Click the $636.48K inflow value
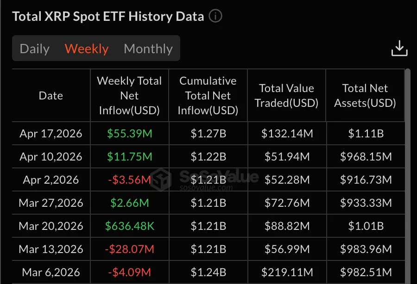This screenshot has height=284, width=417. point(129,226)
